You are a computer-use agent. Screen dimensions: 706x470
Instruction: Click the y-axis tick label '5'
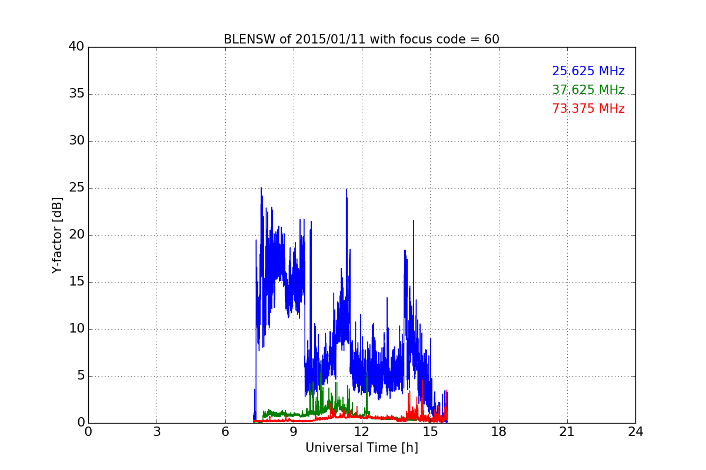81,376
